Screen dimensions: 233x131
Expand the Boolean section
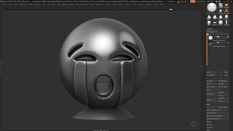point(210,124)
